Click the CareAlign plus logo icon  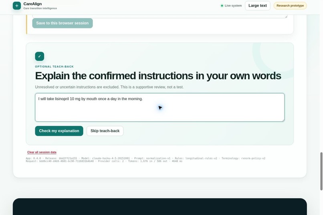point(17,6)
